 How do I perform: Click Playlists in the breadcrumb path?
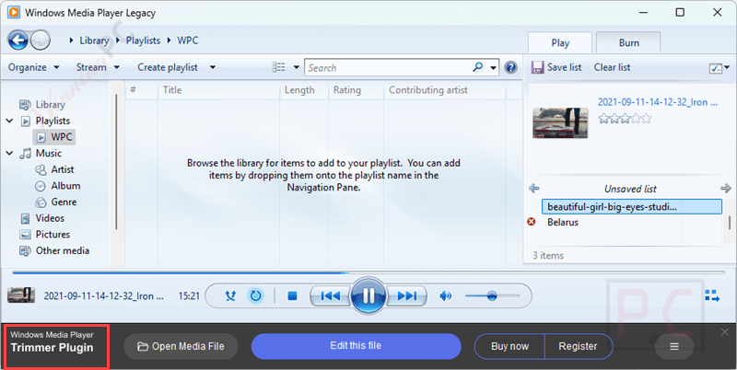[x=143, y=40]
